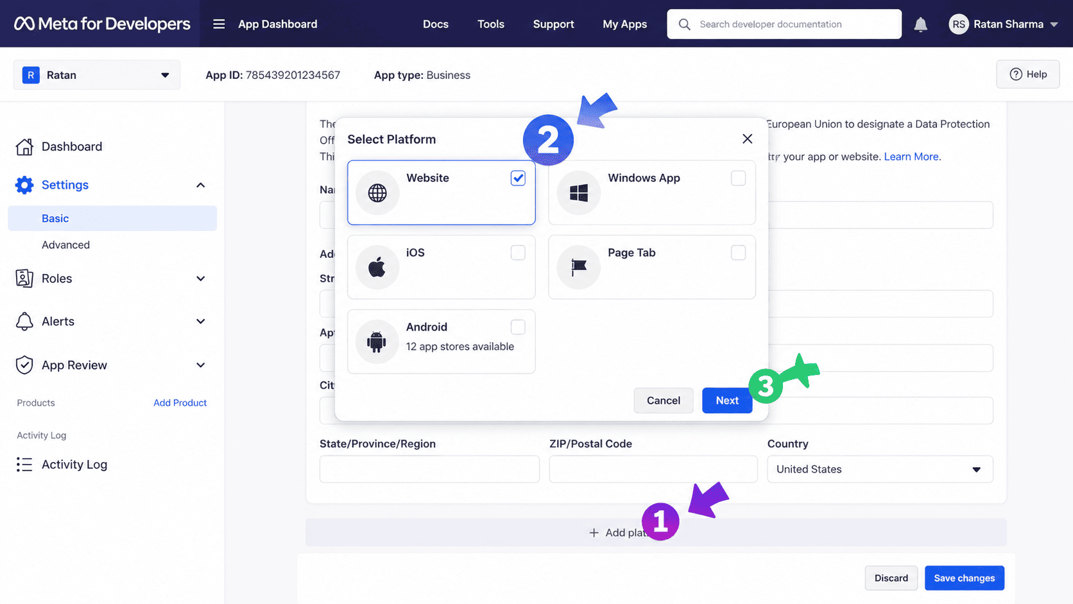The width and height of the screenshot is (1073, 604).
Task: Collapse the Settings section chevron
Action: coord(201,185)
